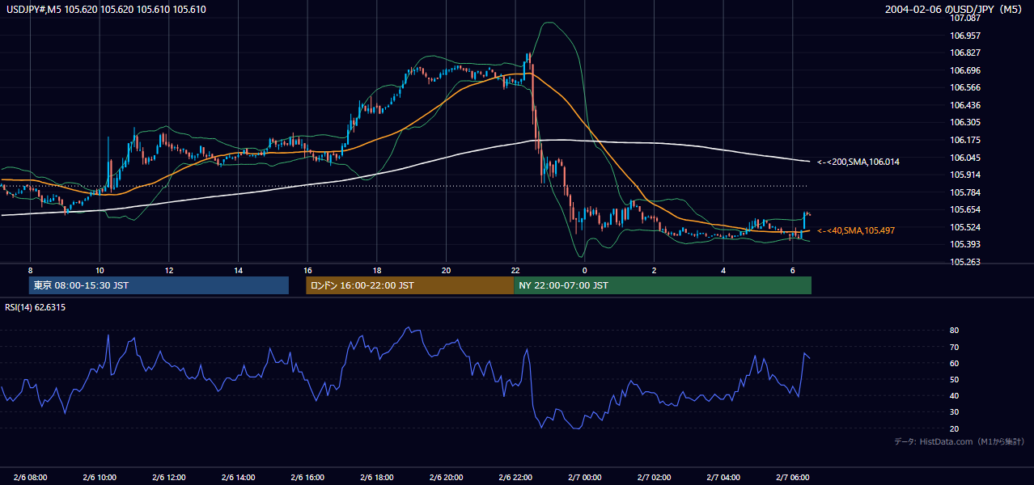
Task: Click the RSI scale value 70
Action: pyautogui.click(x=954, y=347)
